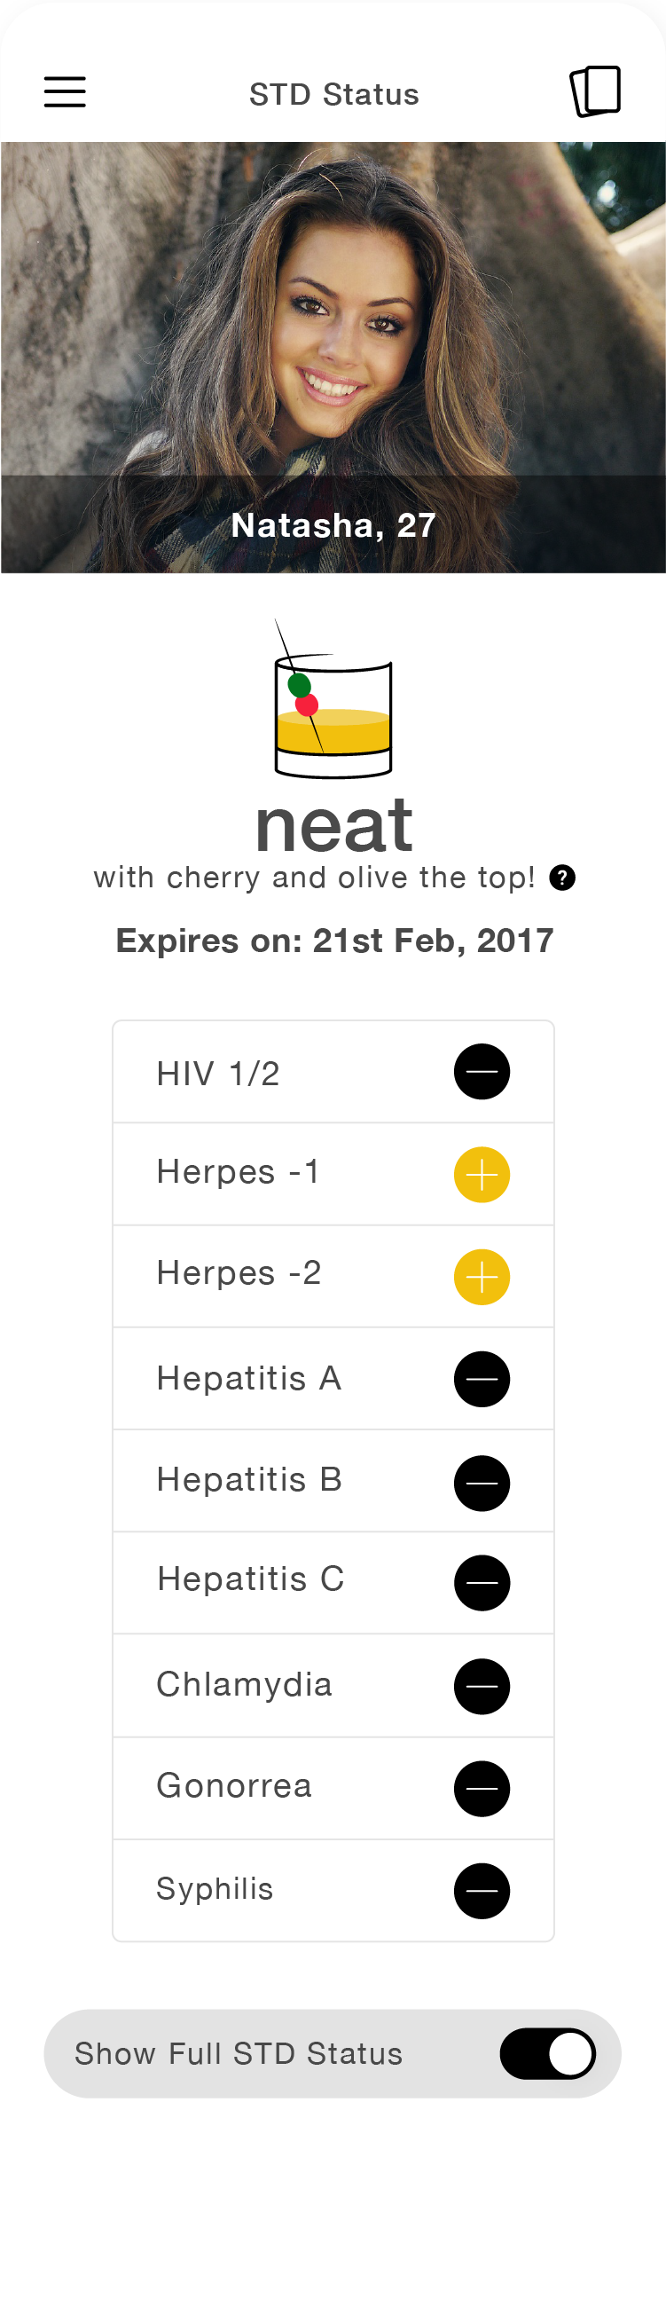This screenshot has height=2299, width=666.
Task: Tap the cards icon in header
Action: (x=596, y=91)
